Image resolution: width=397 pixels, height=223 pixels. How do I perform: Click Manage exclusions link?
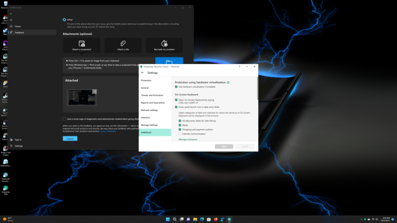(188, 139)
